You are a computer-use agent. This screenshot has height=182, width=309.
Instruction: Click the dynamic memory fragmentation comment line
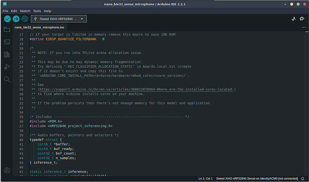tap(87, 62)
